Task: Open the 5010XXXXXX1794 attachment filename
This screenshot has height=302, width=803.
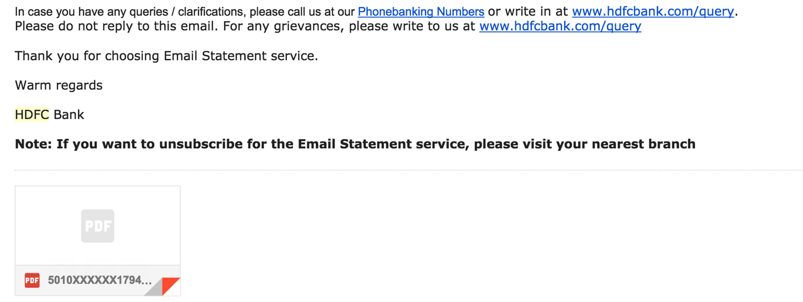Action: pyautogui.click(x=99, y=280)
